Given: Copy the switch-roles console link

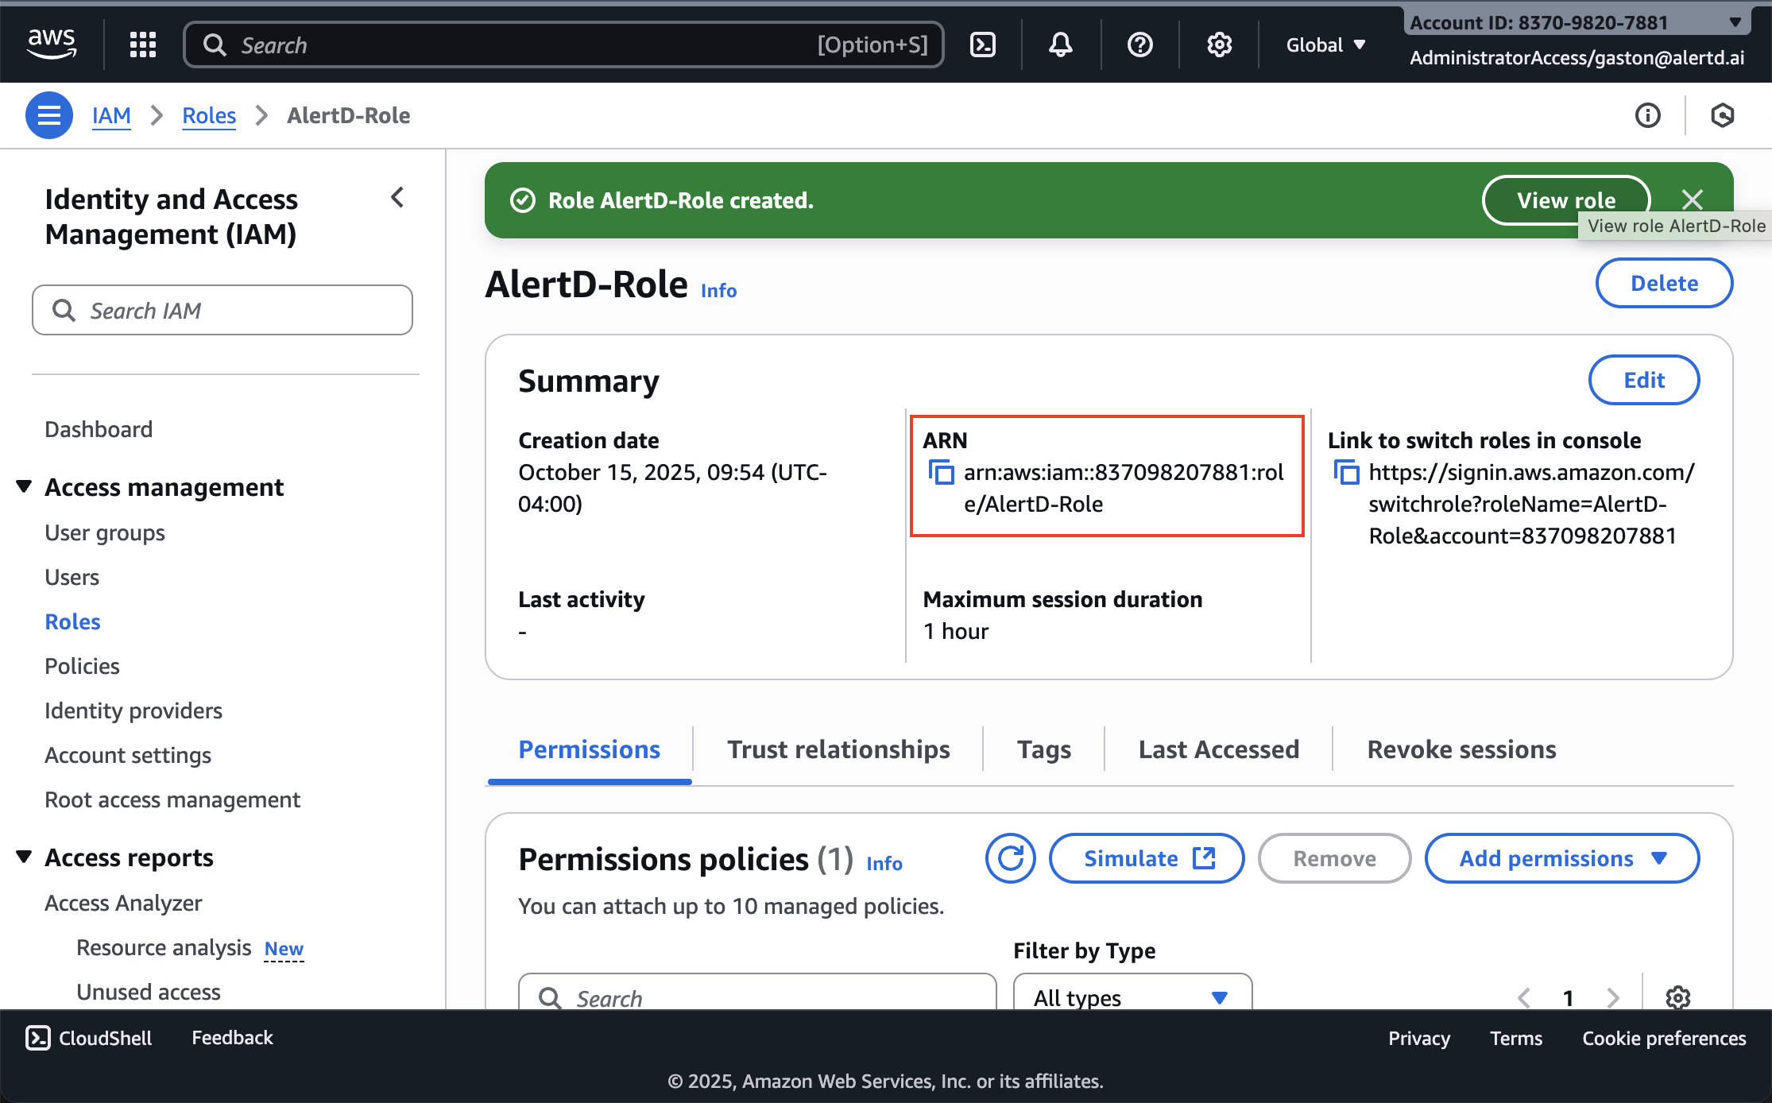Looking at the screenshot, I should pos(1348,471).
